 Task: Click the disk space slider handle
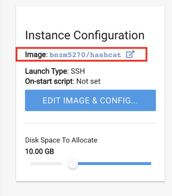pos(73,164)
